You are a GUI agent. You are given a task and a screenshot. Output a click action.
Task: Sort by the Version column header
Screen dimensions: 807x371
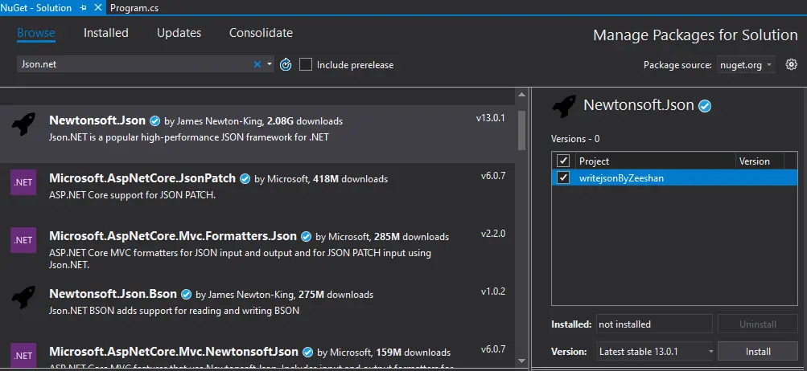[x=760, y=161]
